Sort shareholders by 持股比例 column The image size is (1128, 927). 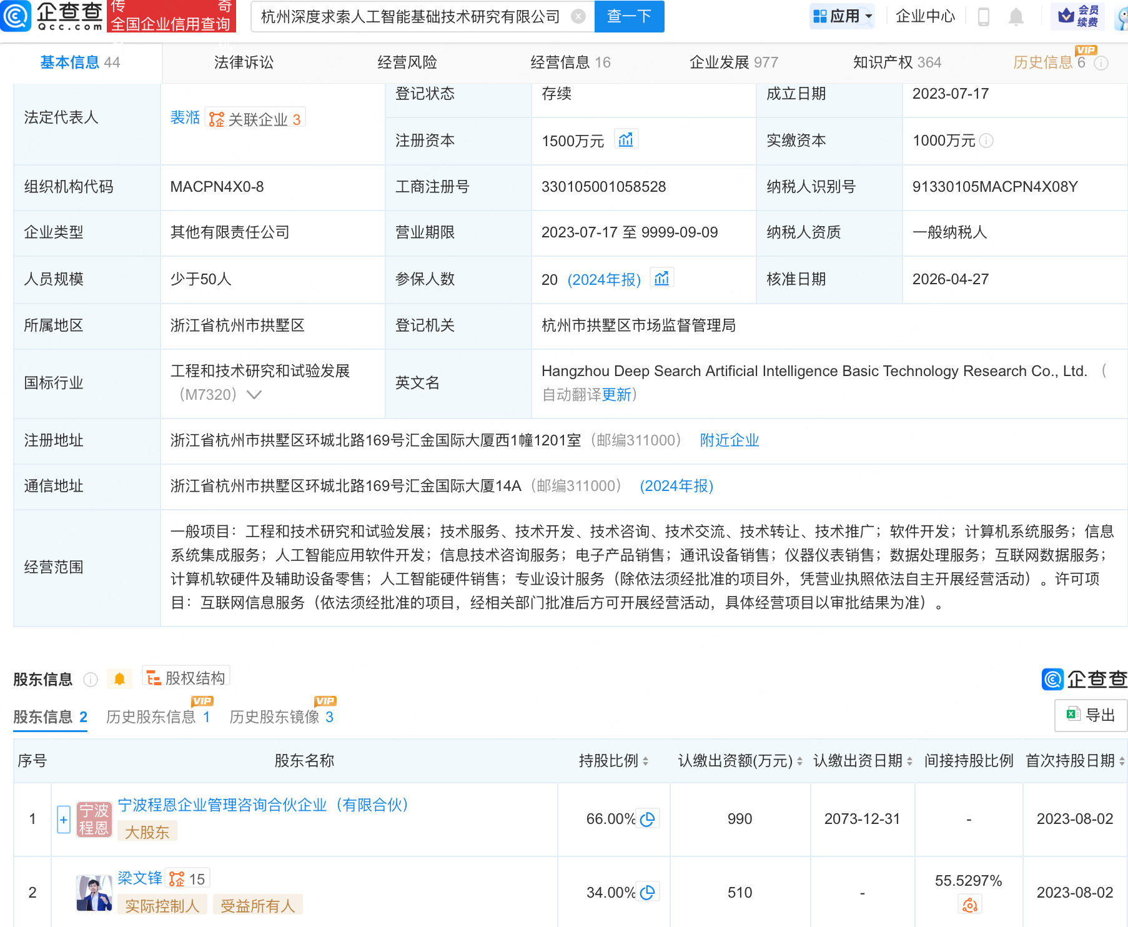(x=645, y=761)
